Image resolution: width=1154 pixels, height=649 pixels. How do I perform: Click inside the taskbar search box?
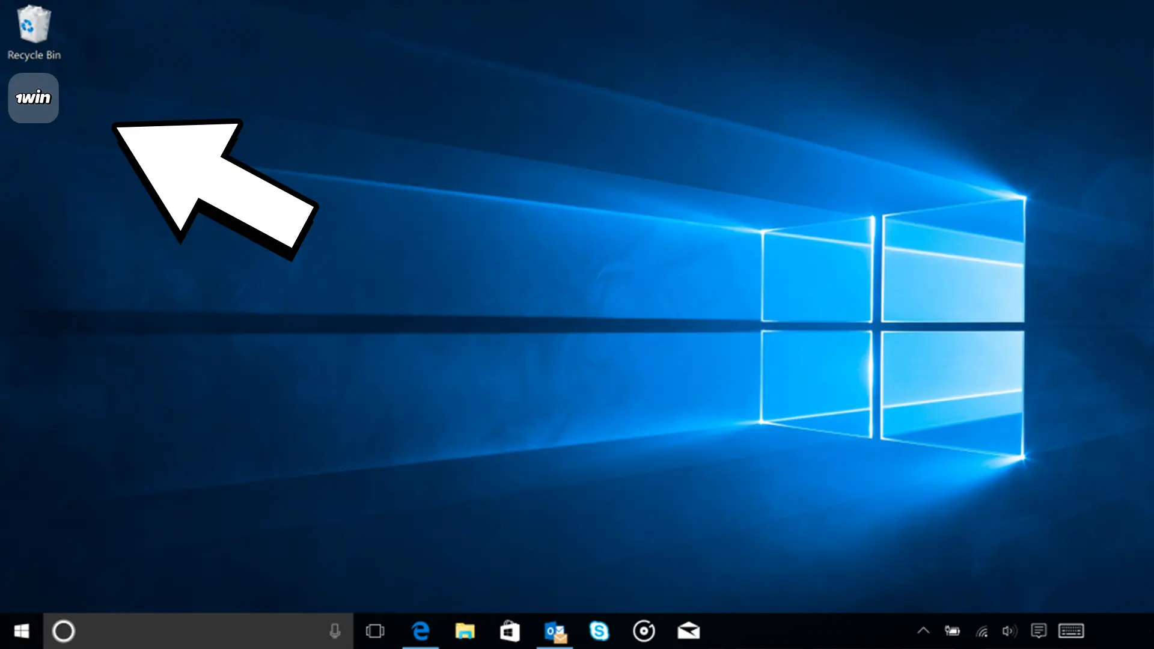pyautogui.click(x=198, y=631)
